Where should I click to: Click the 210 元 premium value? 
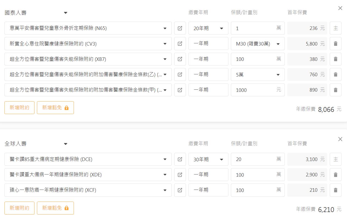coord(307,190)
